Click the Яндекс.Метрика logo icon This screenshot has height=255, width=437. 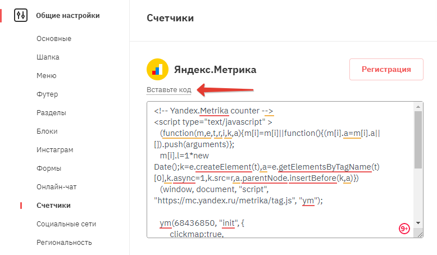(157, 70)
